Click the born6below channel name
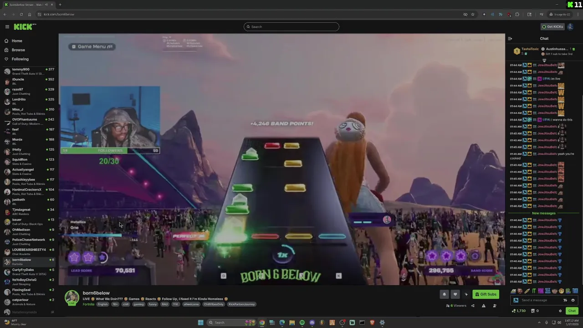This screenshot has width=583, height=328. coord(96,293)
